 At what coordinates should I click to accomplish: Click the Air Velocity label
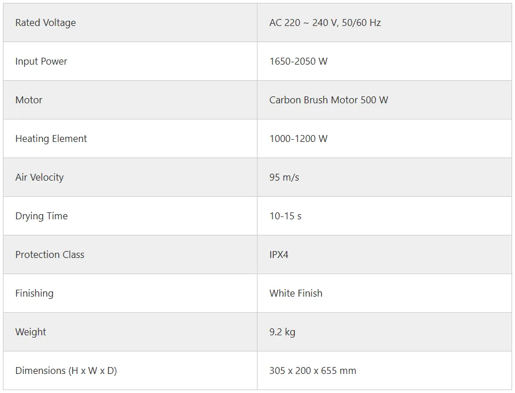tap(39, 178)
